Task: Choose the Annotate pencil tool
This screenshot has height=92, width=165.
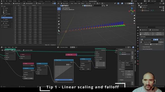Action: [x=59, y=28]
